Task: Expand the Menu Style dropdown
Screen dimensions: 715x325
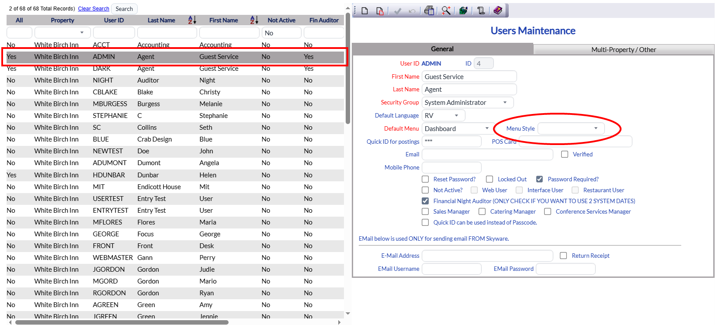Action: click(571, 128)
